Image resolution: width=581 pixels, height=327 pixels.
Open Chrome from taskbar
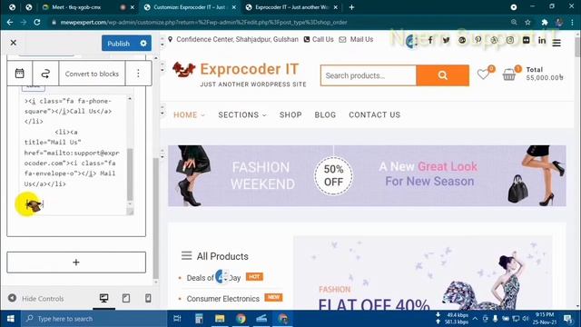point(241,319)
